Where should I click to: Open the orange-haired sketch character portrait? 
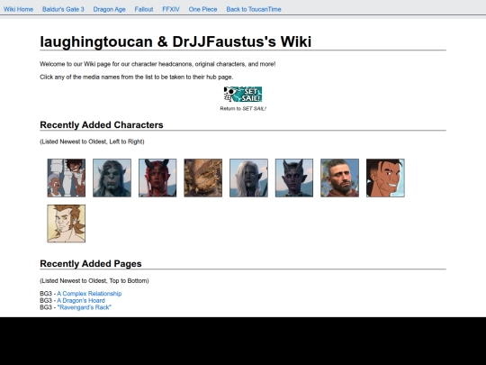67,224
